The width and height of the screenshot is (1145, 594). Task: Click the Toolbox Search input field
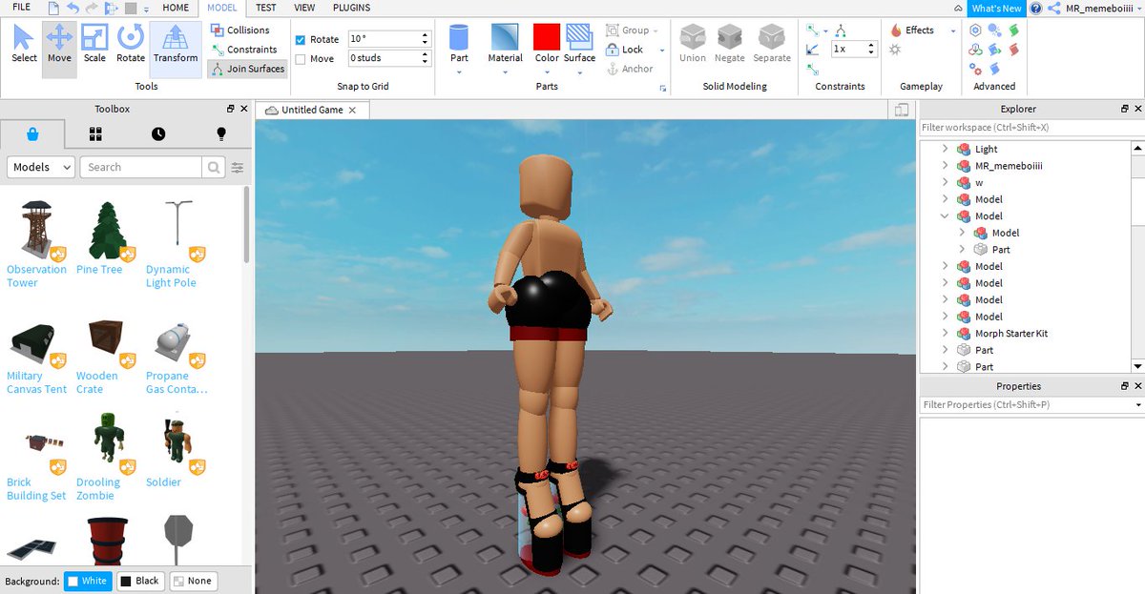pyautogui.click(x=141, y=167)
